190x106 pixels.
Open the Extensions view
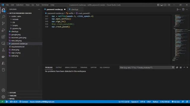click(x=3, y=37)
